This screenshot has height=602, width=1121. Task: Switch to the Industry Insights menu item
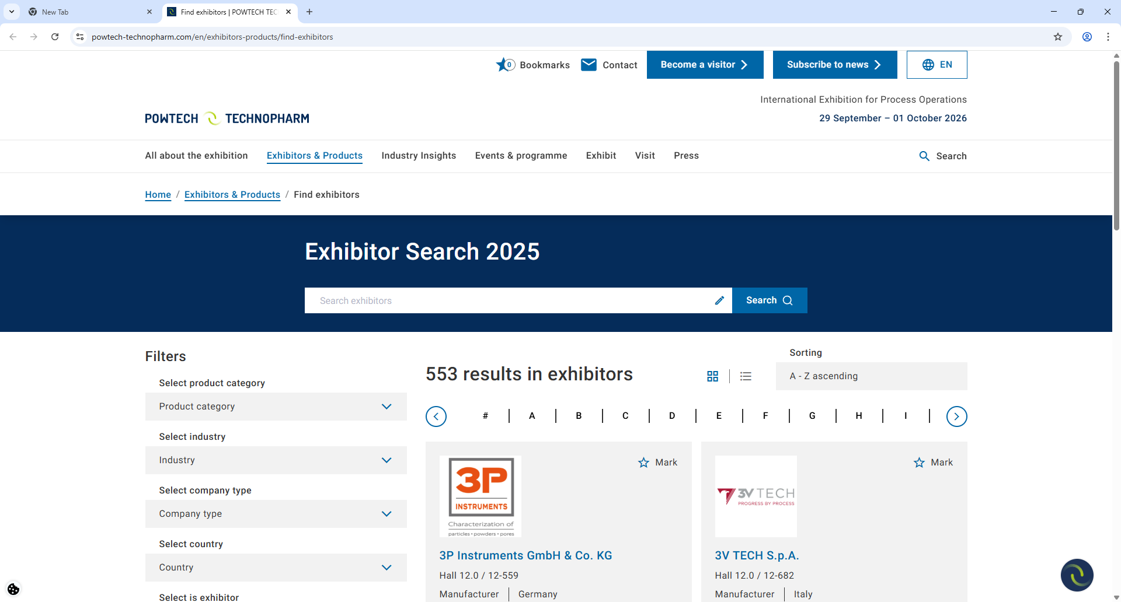tap(419, 156)
